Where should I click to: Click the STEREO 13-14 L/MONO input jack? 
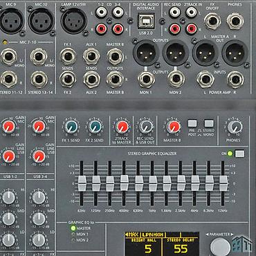pos(39,57)
